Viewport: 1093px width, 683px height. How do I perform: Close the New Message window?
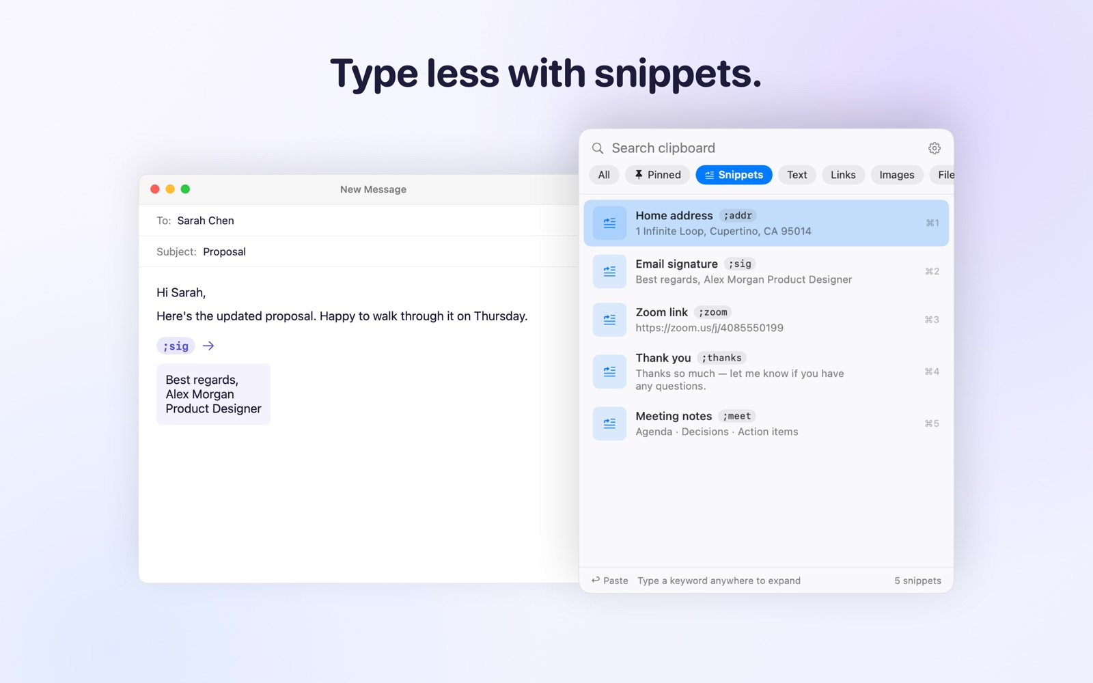point(155,189)
